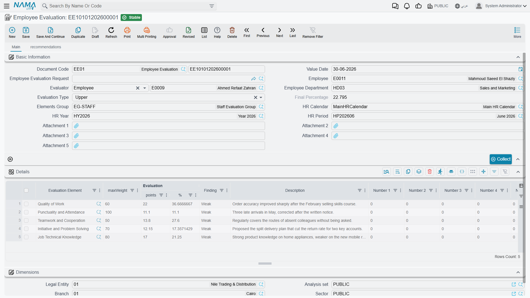Open the hamburger main menu
Viewport: 530px width, 298px height.
pyautogui.click(x=7, y=6)
